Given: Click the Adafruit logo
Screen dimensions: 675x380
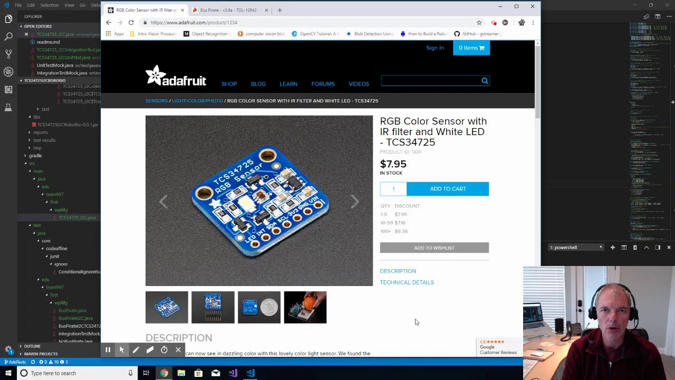Looking at the screenshot, I should pyautogui.click(x=176, y=76).
